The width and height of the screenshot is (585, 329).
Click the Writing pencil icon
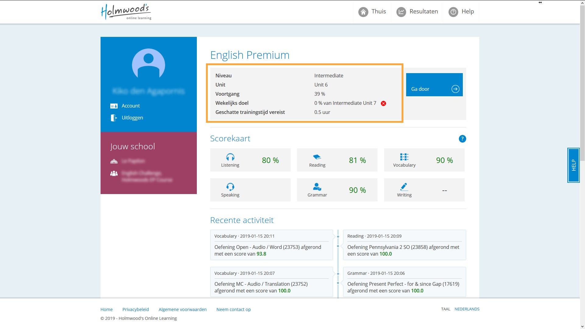[x=404, y=187]
